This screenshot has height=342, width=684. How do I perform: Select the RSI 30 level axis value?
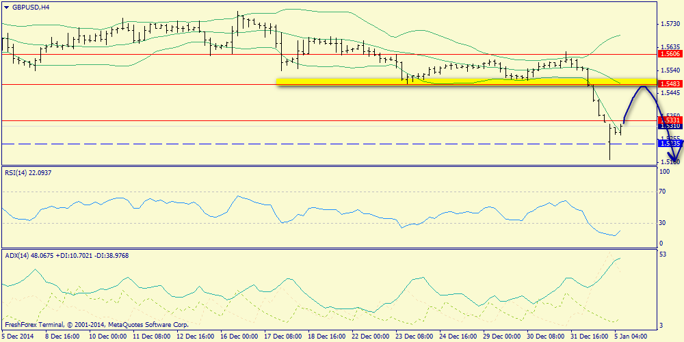point(662,223)
